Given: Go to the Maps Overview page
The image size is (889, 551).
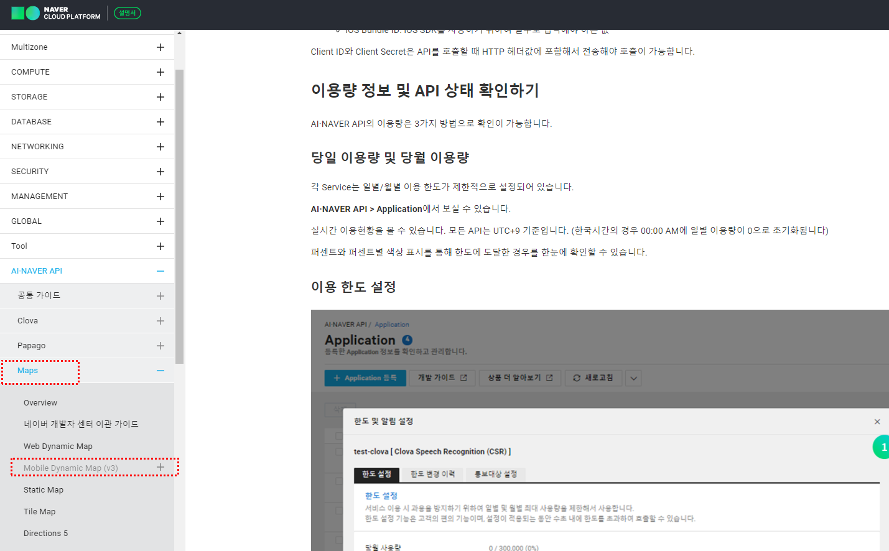Looking at the screenshot, I should [40, 403].
